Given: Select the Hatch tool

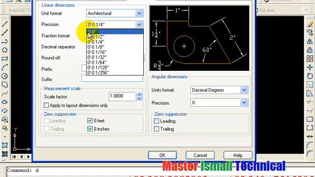Looking at the screenshot, I should [x=4, y=146].
